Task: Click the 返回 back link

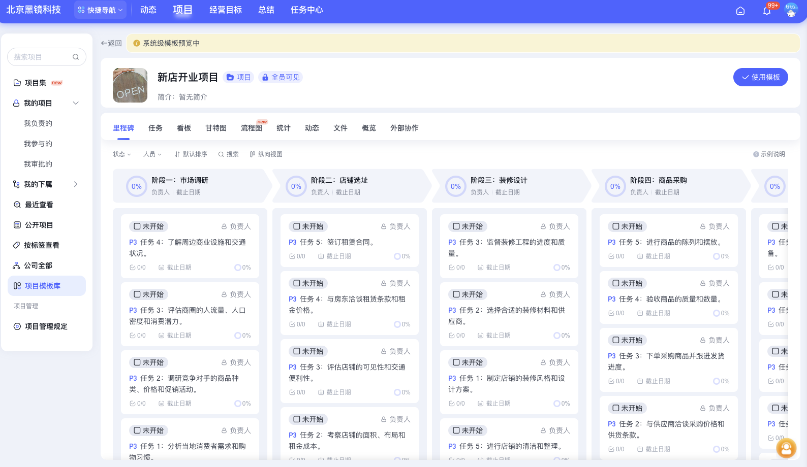Action: [111, 43]
